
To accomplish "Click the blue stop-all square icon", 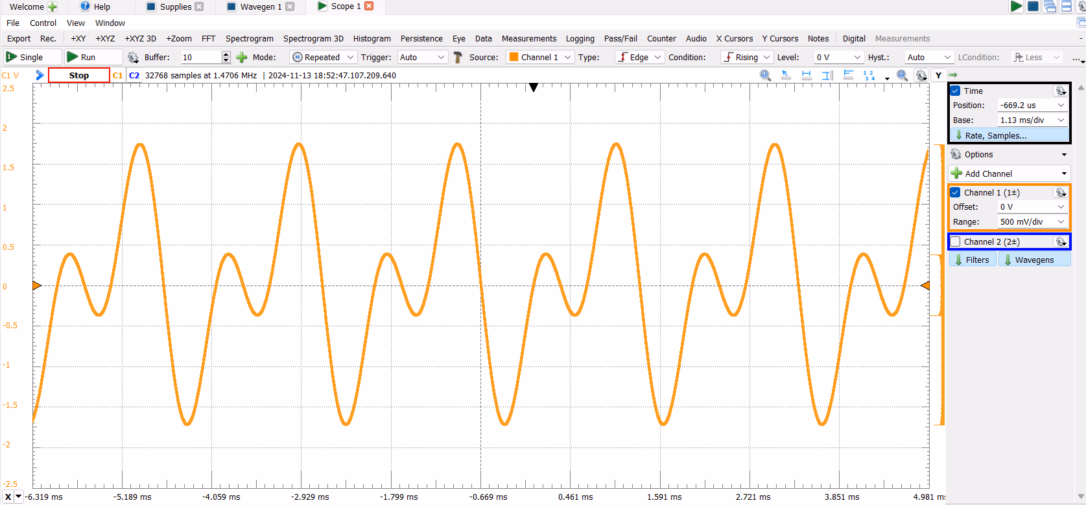I will point(1033,6).
